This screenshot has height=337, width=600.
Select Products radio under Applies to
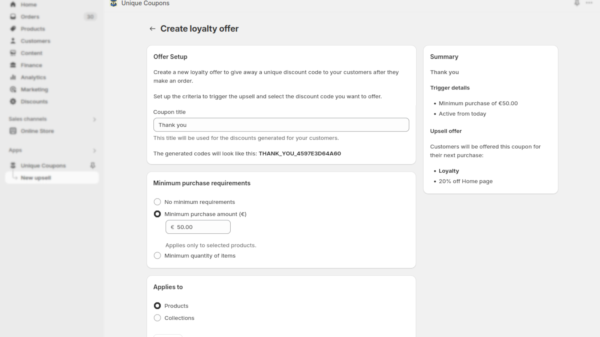pos(157,306)
